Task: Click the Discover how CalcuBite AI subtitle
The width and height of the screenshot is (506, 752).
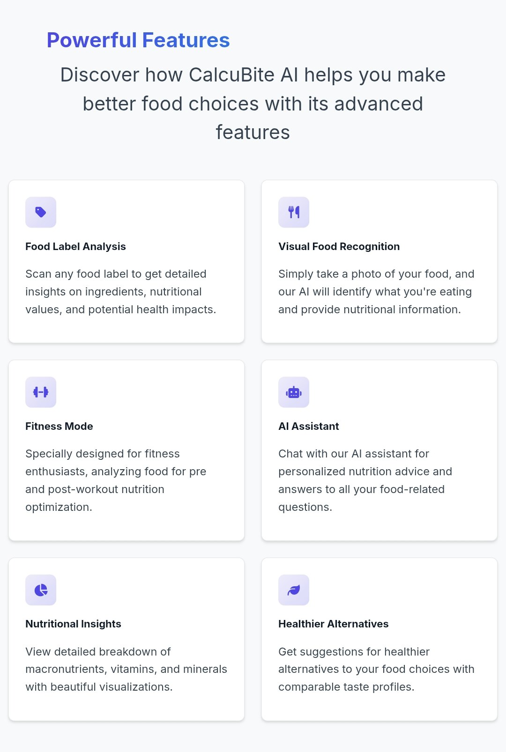Action: [253, 103]
